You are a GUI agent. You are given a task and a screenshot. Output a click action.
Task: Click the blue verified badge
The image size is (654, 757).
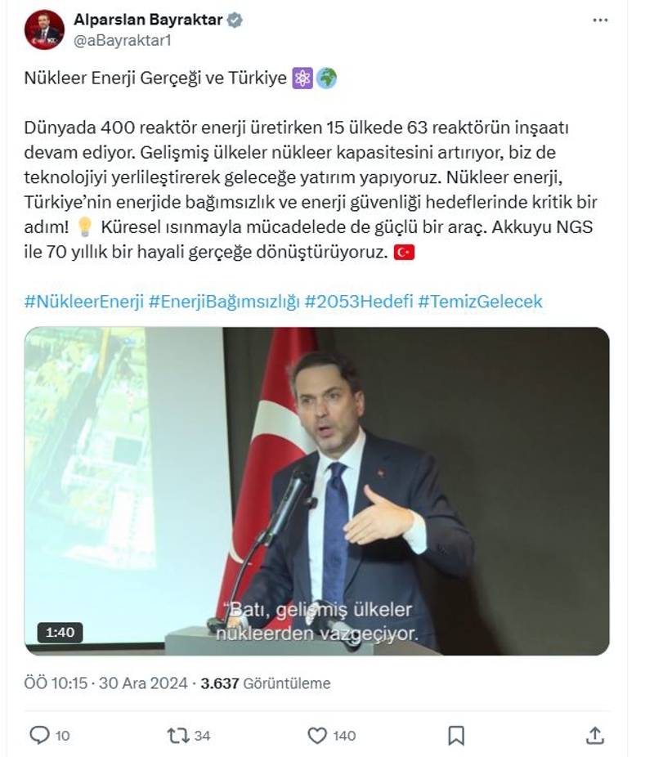coord(235,20)
